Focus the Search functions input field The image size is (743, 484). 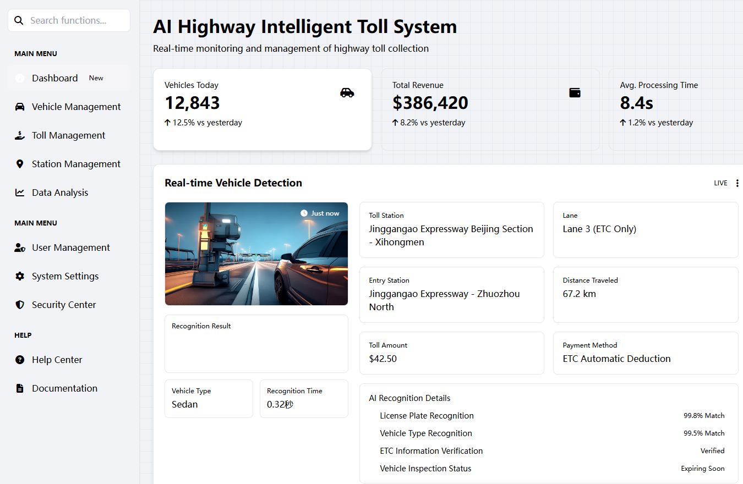tap(74, 20)
